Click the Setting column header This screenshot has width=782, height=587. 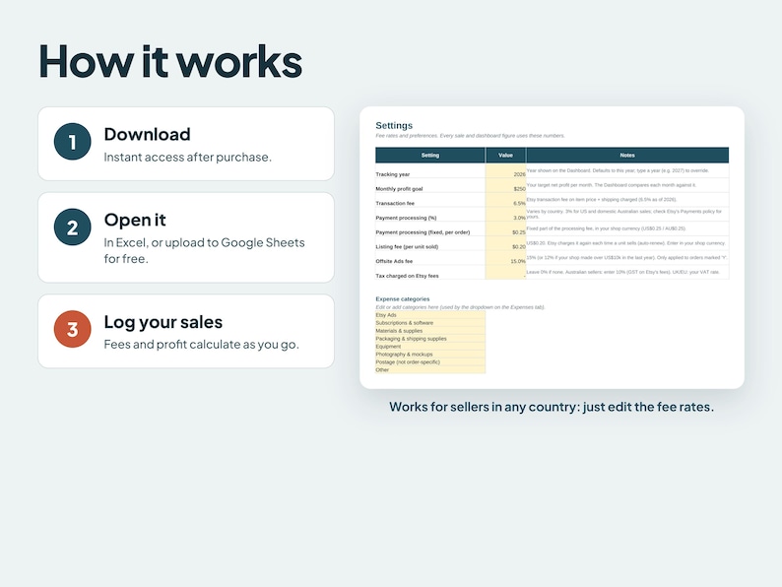(x=429, y=155)
